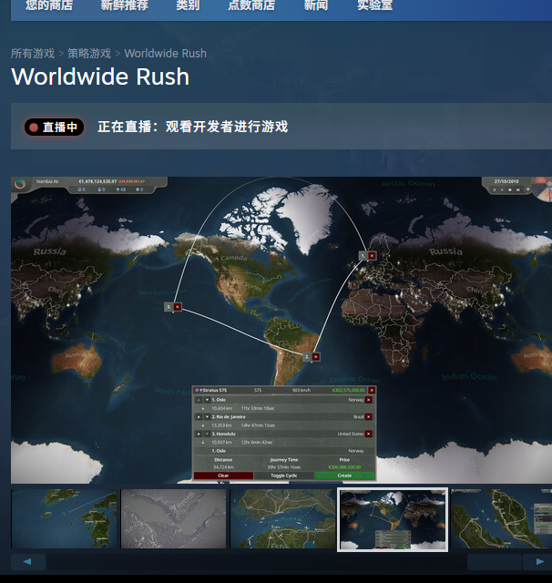Click waypoint marker 1 near Norway

point(363,255)
